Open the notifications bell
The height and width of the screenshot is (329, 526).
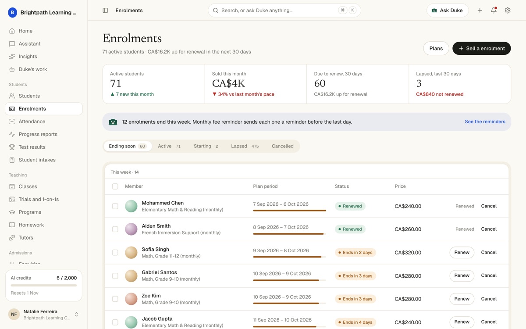pos(494,11)
